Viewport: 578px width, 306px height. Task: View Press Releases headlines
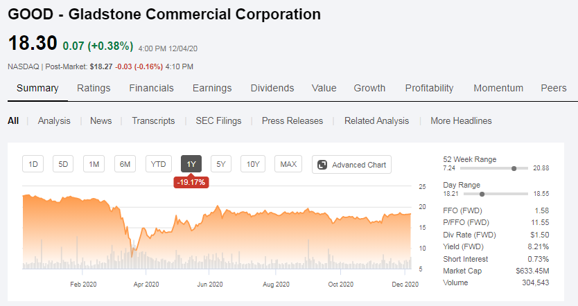click(292, 120)
